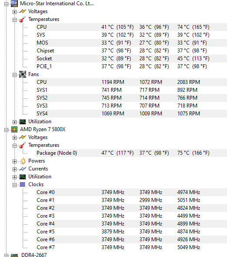Click the motherboard Temperatures thermometer icon
The width and height of the screenshot is (227, 257).
pyautogui.click(x=23, y=19)
